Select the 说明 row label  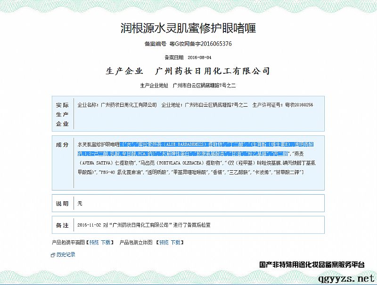(x=62, y=204)
